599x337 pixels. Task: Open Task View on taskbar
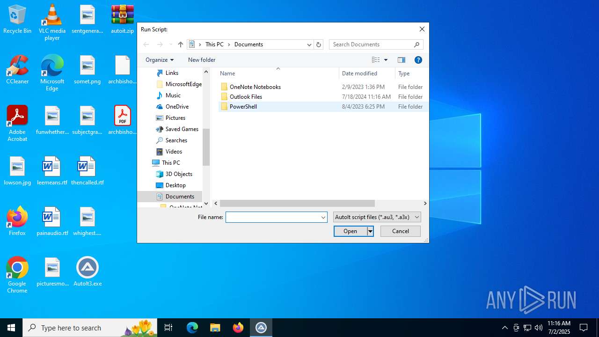point(168,328)
